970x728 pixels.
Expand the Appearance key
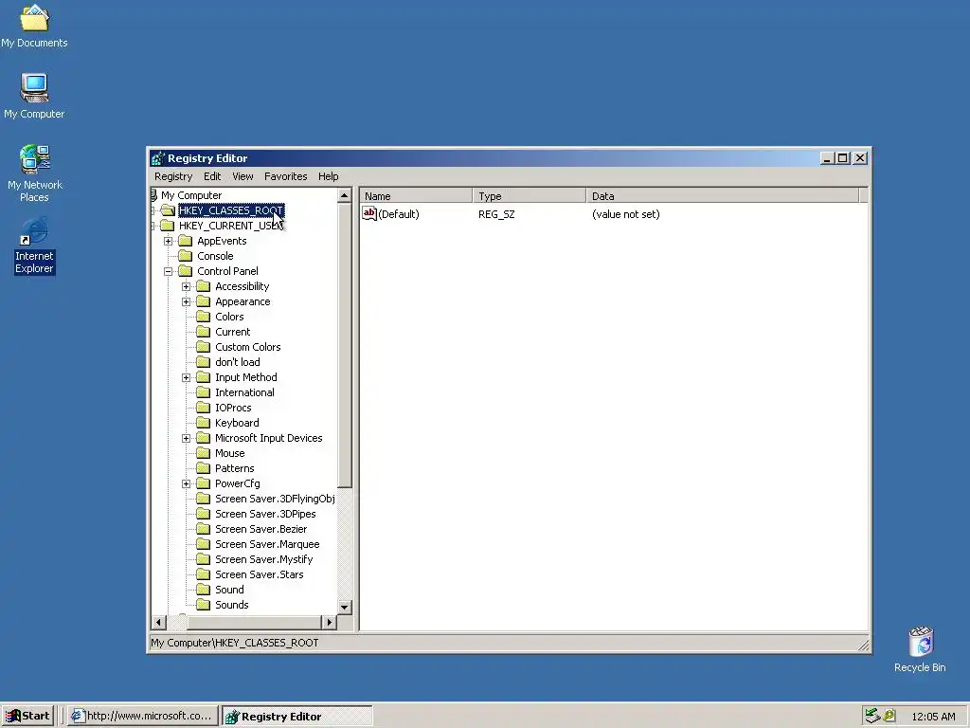point(187,301)
